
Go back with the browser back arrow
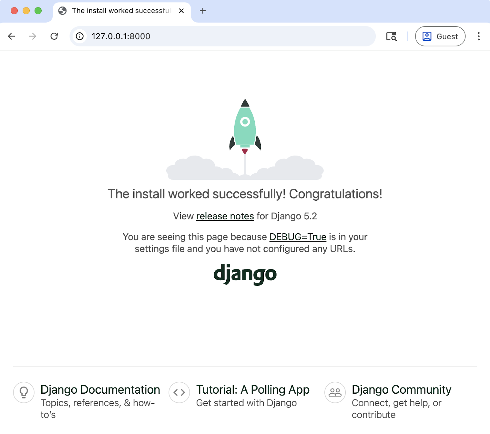tap(11, 36)
